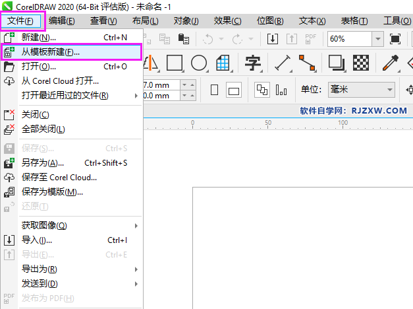Click the full-screen preview icon
The image size is (413, 309).
tap(395, 39)
